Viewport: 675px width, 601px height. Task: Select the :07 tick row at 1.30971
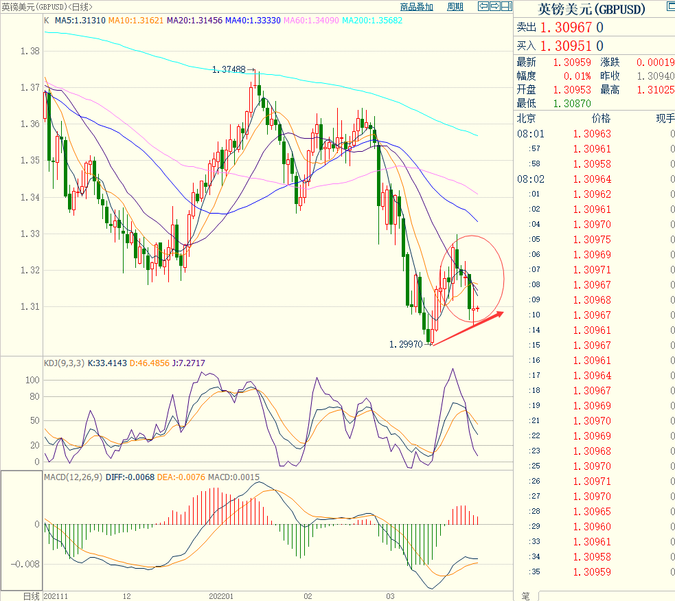tap(594, 269)
